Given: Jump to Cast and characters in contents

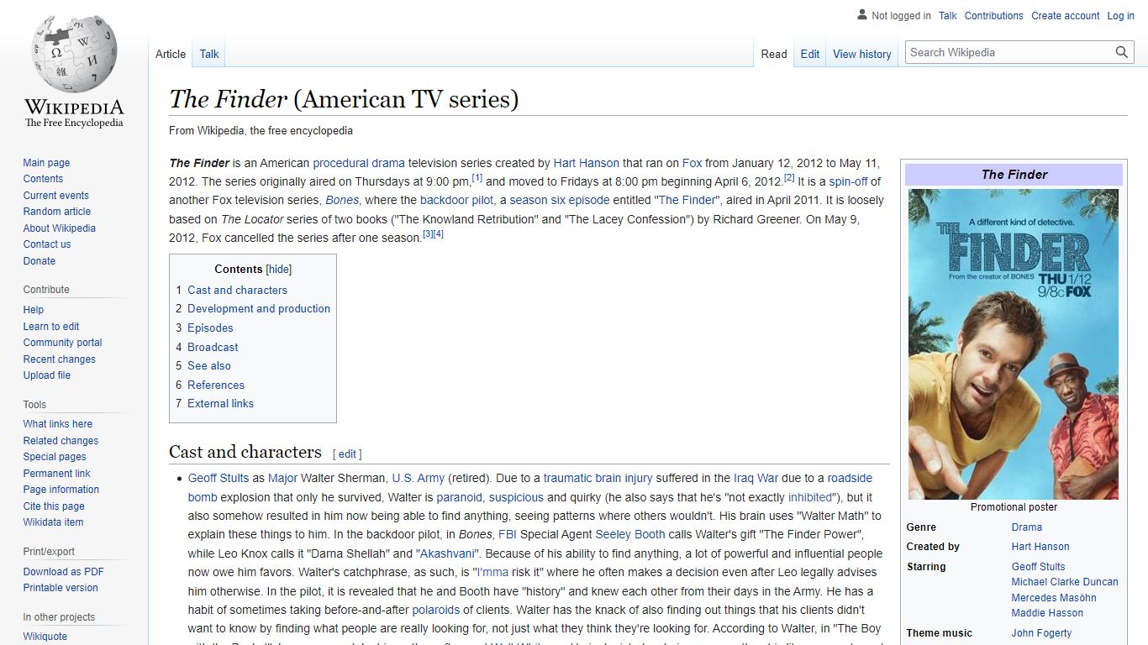Looking at the screenshot, I should tap(237, 290).
